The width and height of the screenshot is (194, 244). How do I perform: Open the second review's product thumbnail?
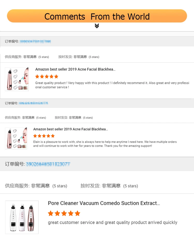click(x=16, y=138)
